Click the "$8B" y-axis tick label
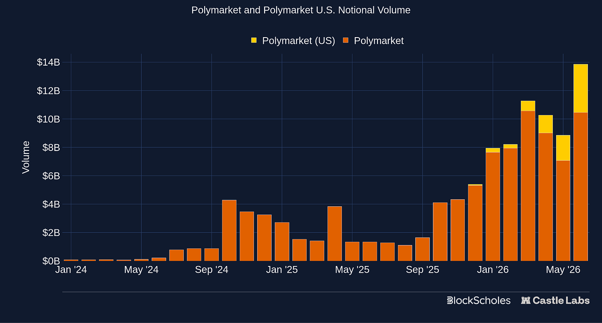 [x=51, y=148]
